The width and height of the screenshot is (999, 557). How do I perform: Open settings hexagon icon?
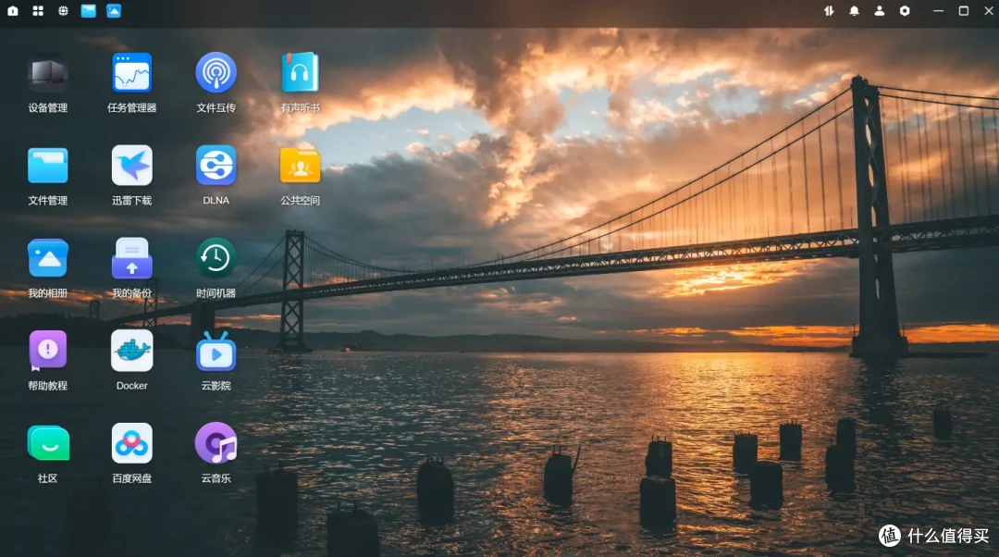pos(905,11)
